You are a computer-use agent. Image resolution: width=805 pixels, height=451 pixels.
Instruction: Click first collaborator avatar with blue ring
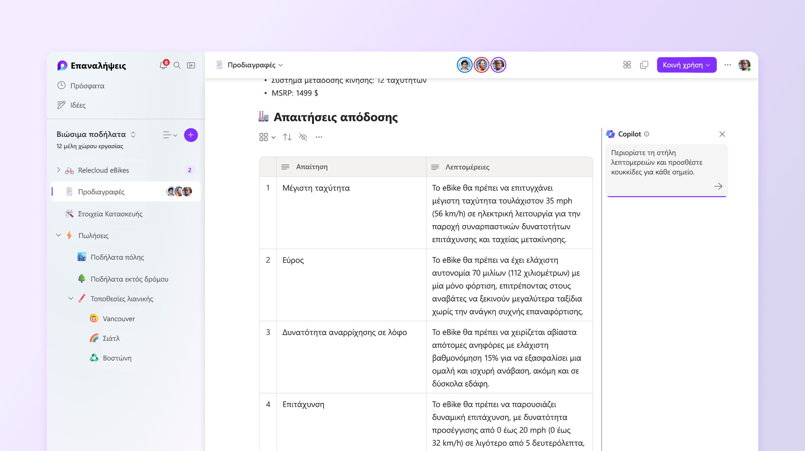click(x=465, y=65)
